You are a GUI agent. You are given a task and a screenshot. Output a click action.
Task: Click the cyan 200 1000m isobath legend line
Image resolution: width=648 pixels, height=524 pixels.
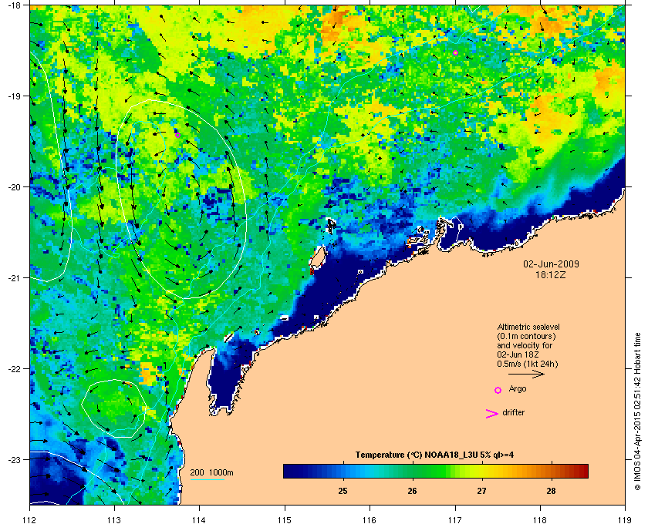click(207, 479)
